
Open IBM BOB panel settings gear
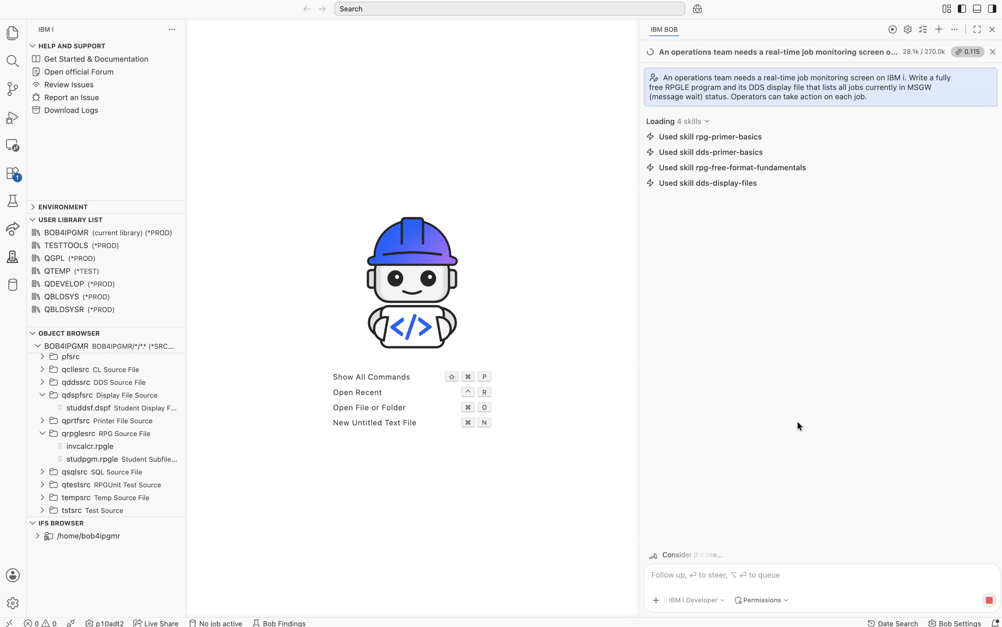click(x=908, y=29)
